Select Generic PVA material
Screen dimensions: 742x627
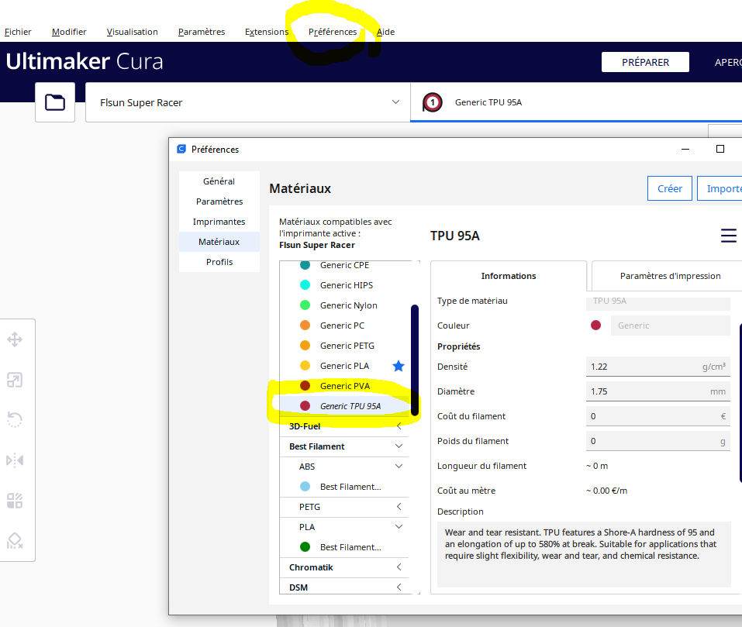(x=344, y=386)
